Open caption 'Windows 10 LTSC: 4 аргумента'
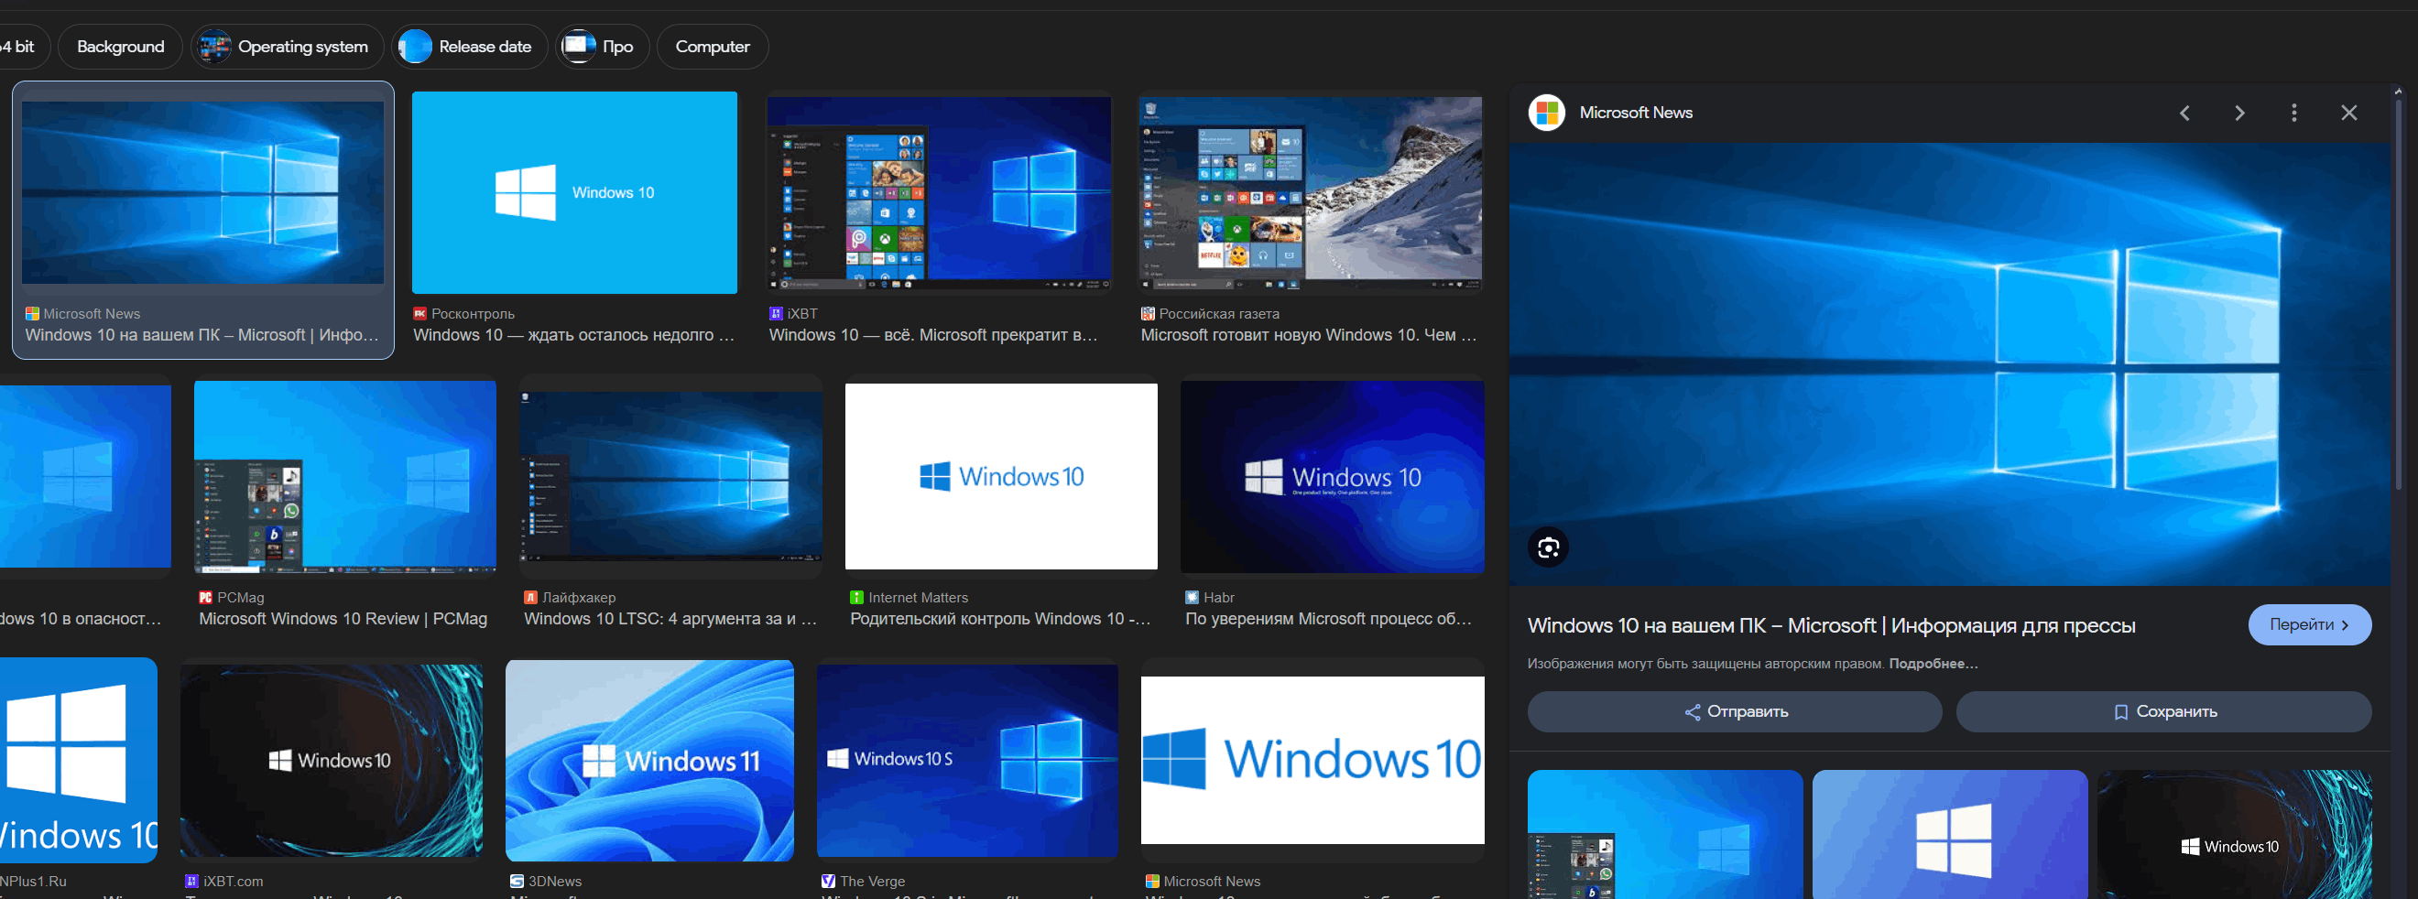2418x899 pixels. click(670, 620)
